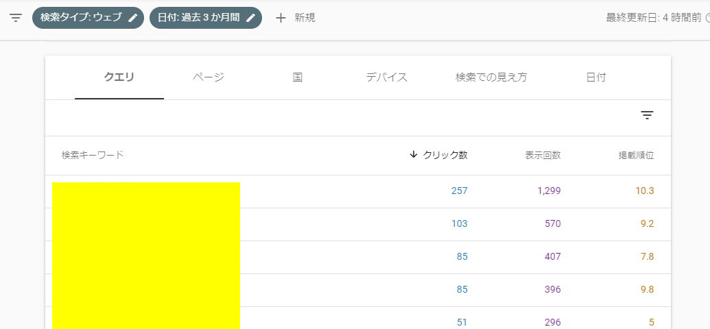Sort by 掲載順位 column header
The image size is (710, 329).
click(x=636, y=155)
